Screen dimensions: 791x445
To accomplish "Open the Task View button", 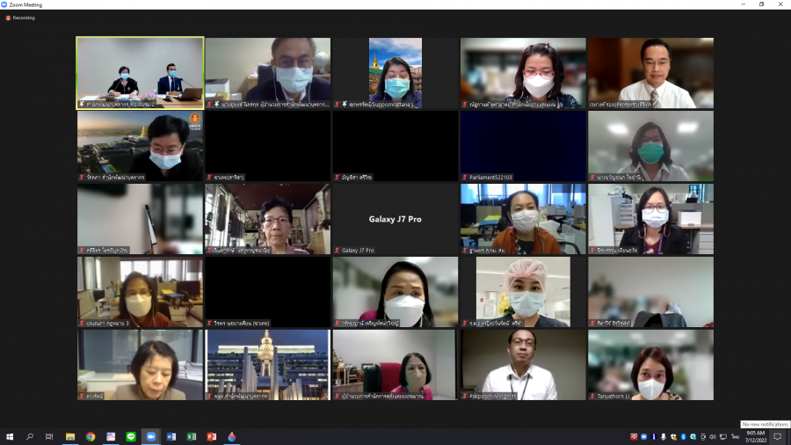I will [49, 436].
